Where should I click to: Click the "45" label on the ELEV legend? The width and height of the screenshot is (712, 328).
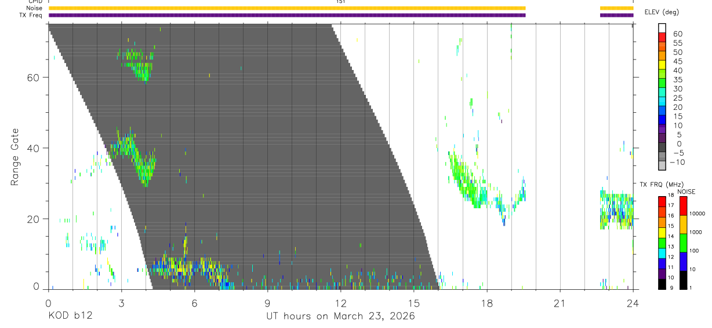tap(677, 61)
